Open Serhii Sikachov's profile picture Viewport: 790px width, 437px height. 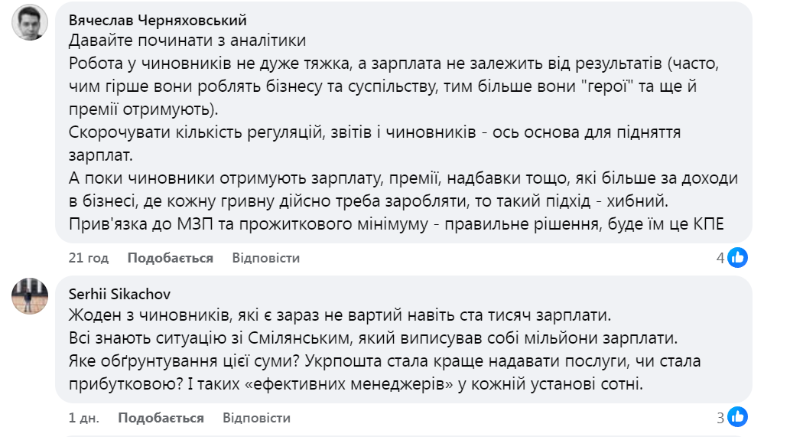click(30, 295)
